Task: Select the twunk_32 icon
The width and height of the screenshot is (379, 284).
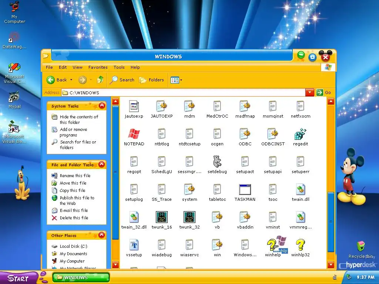Action: pos(189,217)
